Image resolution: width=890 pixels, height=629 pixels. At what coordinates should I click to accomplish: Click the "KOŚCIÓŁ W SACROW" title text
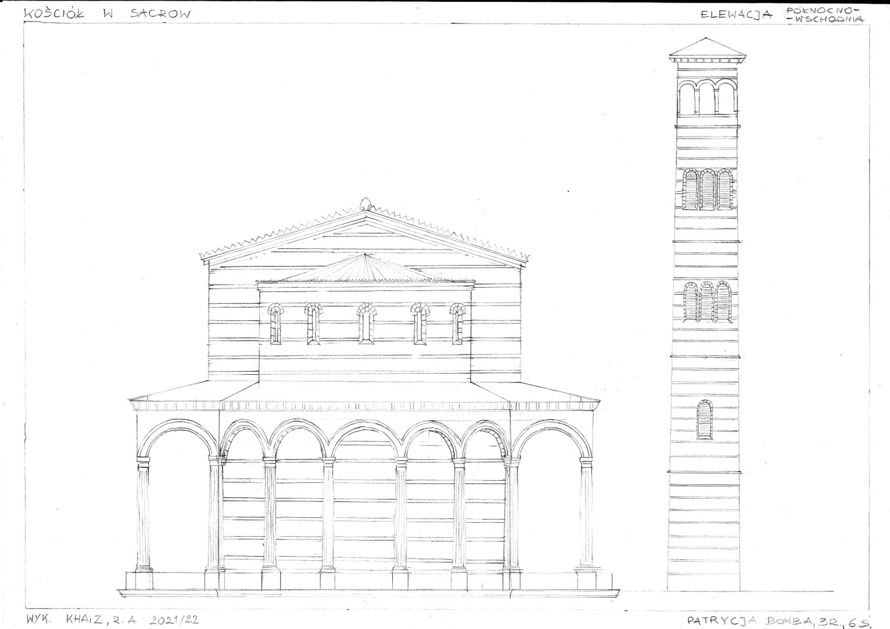(x=106, y=13)
